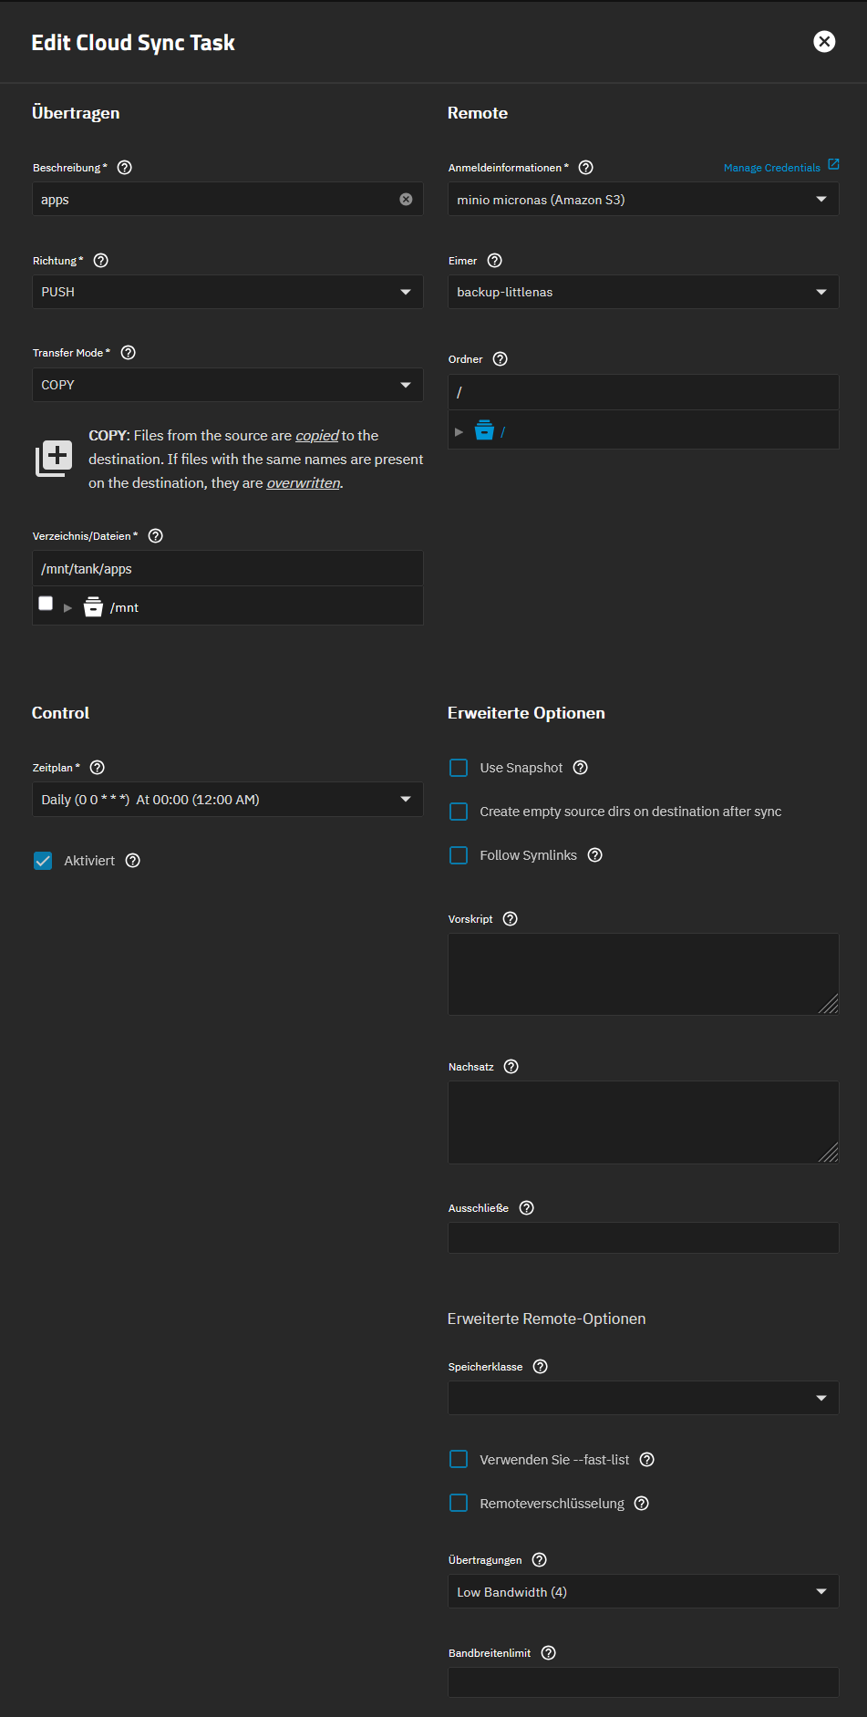The width and height of the screenshot is (867, 1717).
Task: Open Manage Credentials link
Action: (x=771, y=168)
